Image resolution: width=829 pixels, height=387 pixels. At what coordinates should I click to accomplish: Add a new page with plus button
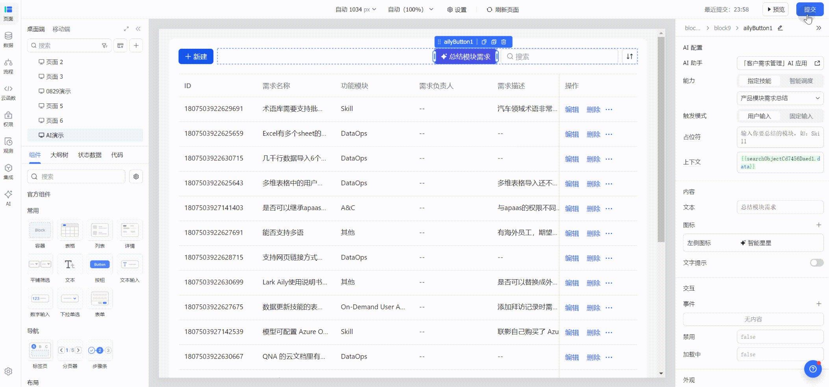pyautogui.click(x=136, y=46)
